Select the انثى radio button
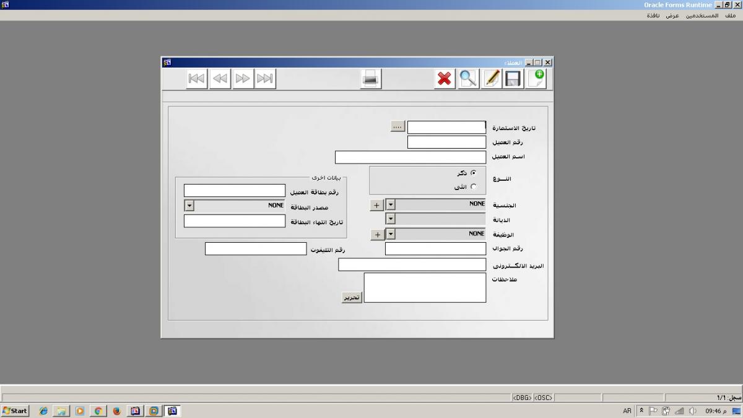The width and height of the screenshot is (743, 418). [x=474, y=186]
